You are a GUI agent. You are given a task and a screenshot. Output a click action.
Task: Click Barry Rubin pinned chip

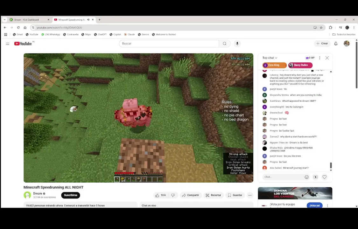pos(300,65)
